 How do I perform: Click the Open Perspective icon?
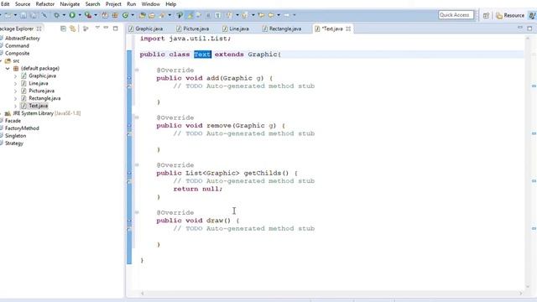[486, 15]
